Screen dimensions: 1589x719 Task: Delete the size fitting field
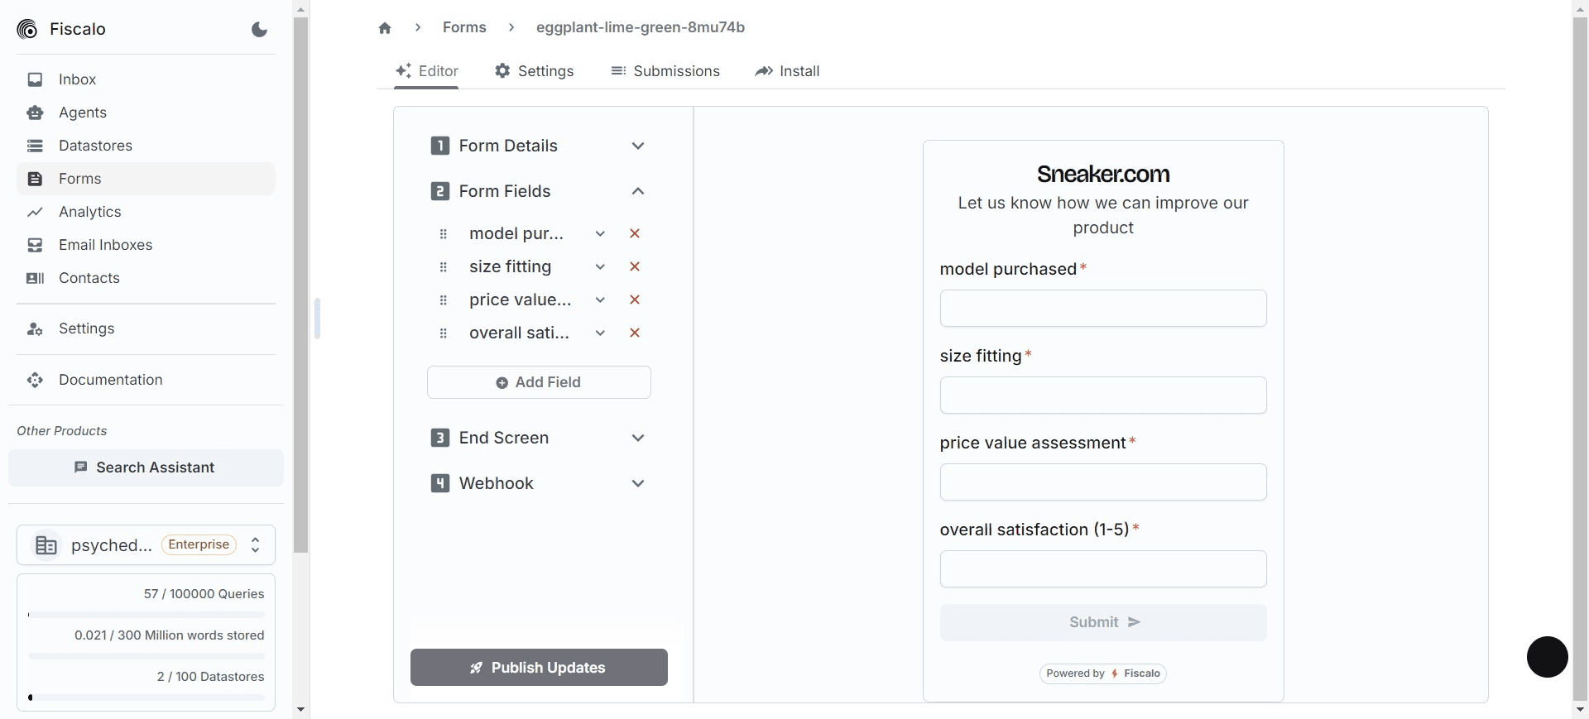pyautogui.click(x=635, y=266)
